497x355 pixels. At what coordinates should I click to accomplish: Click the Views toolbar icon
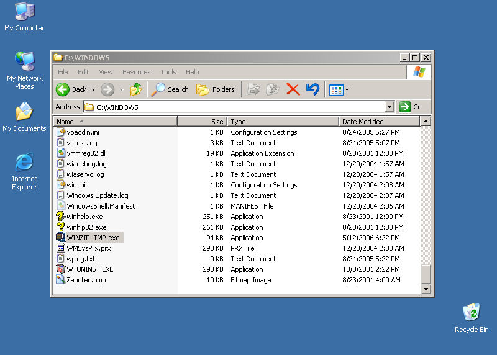[x=336, y=89]
